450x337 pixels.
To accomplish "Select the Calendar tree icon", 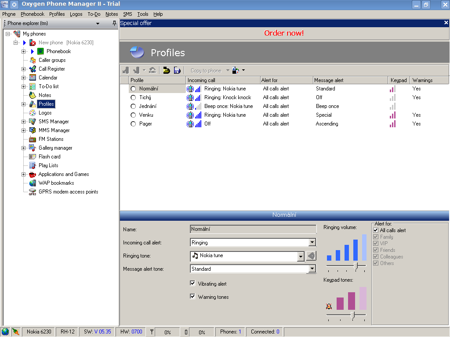I will pyautogui.click(x=33, y=78).
